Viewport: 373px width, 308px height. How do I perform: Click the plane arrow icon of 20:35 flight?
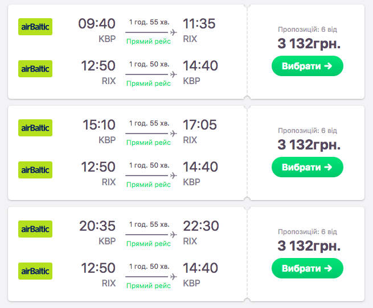[173, 235]
